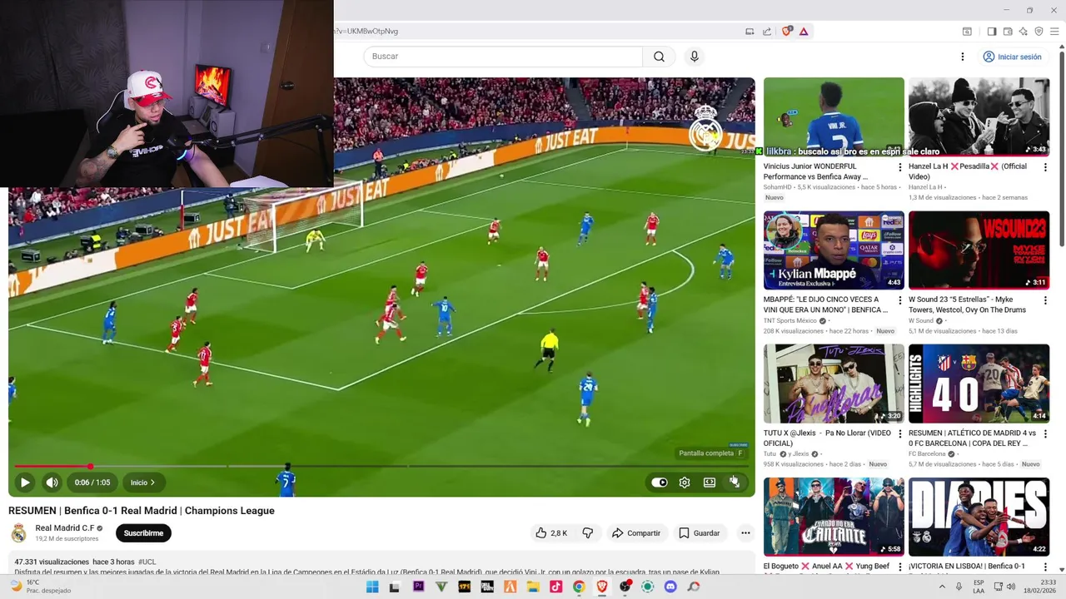Screen dimensions: 1066x599
Task: Open YouTube settings three-dot menu
Action: click(962, 57)
